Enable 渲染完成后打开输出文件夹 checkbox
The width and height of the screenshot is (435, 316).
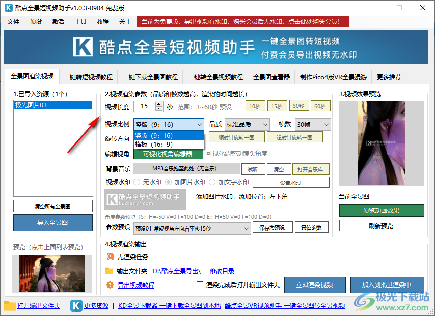coord(199,285)
